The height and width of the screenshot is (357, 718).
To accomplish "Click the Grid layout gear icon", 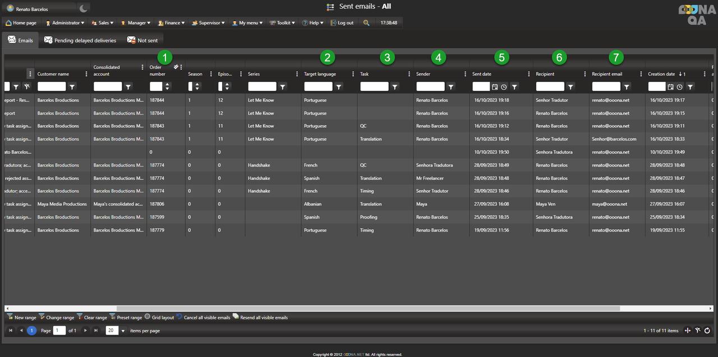I will [x=147, y=317].
